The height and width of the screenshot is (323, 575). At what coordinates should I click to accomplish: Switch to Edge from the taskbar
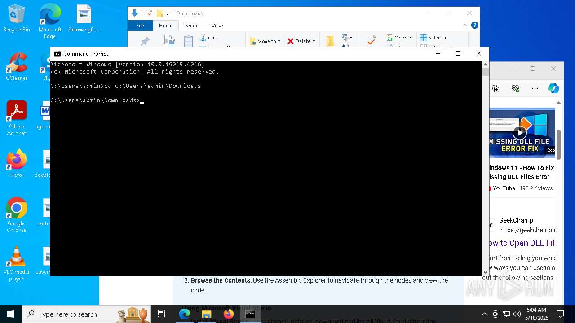click(185, 314)
